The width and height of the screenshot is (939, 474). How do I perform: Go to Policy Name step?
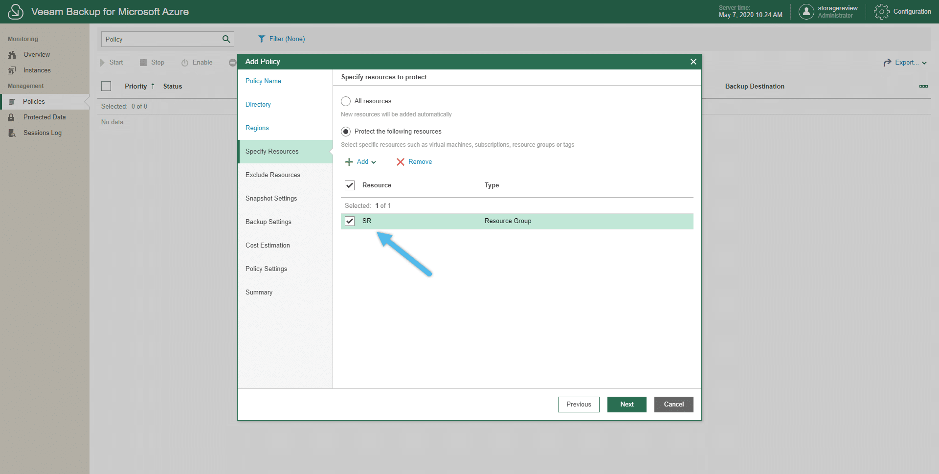tap(263, 81)
